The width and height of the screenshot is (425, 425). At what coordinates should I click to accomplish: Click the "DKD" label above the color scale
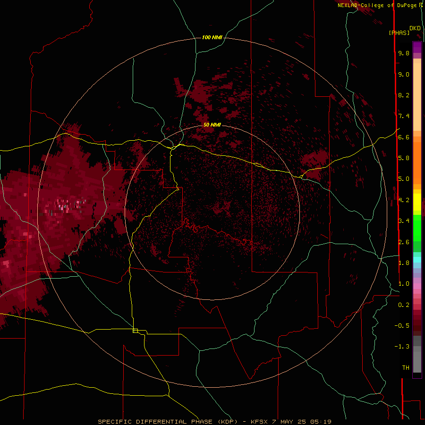tap(415, 28)
